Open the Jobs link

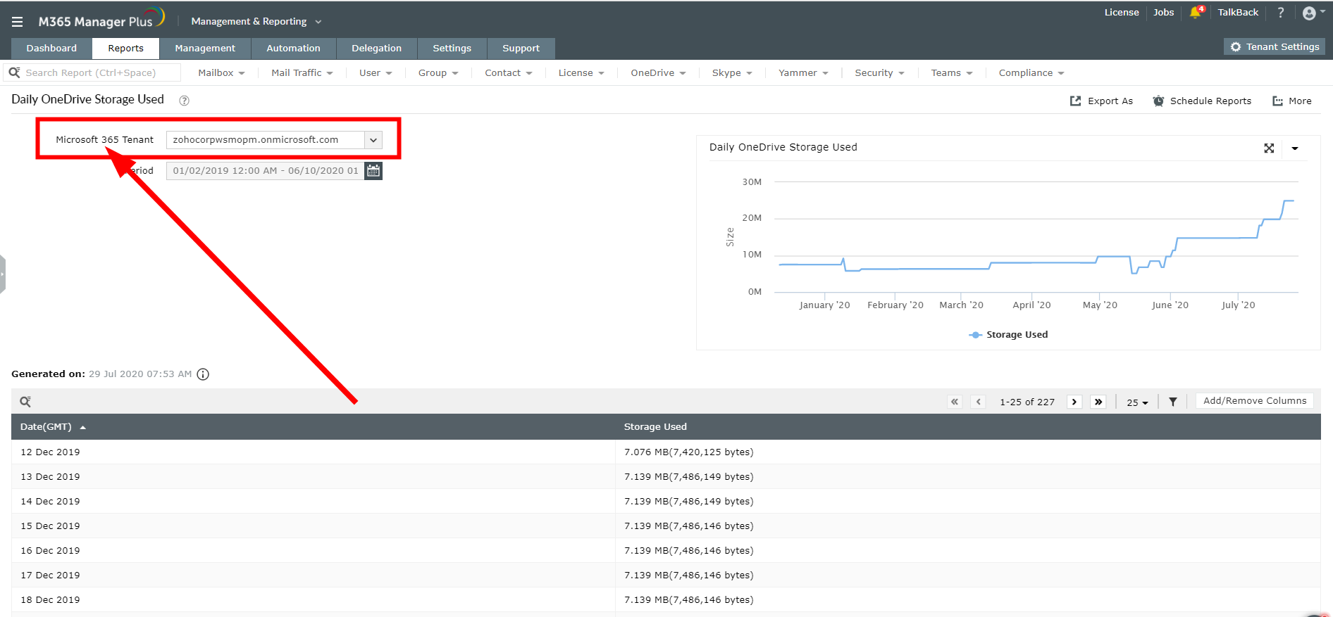1163,13
